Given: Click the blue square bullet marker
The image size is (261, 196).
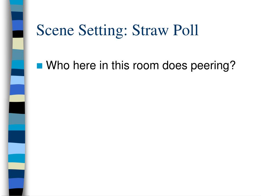Looking at the screenshot, I should [40, 66].
